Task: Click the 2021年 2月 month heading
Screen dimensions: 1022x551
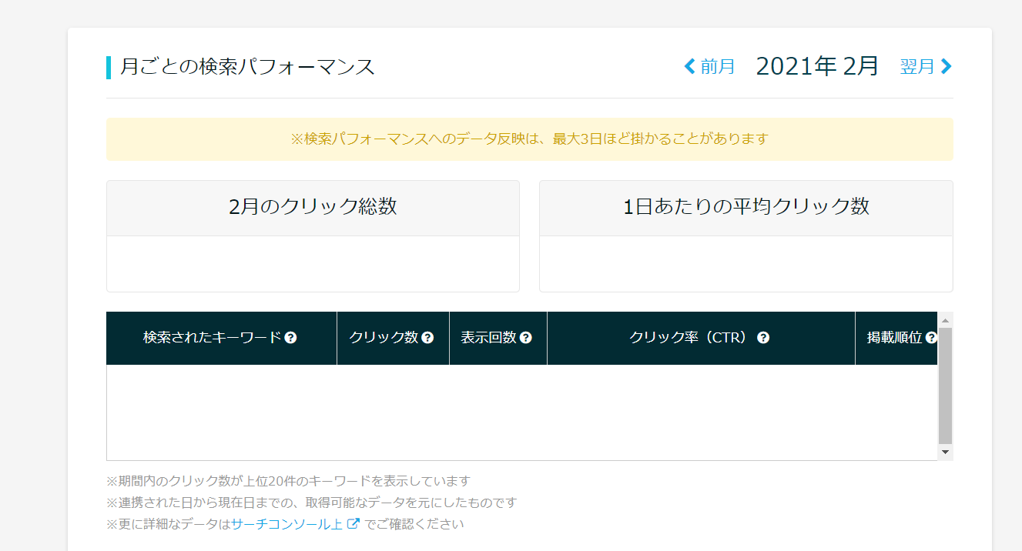Action: coord(817,66)
